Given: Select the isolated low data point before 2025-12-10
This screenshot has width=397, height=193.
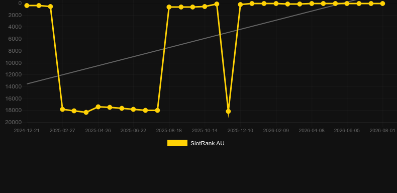Looking at the screenshot, I should [228, 111].
